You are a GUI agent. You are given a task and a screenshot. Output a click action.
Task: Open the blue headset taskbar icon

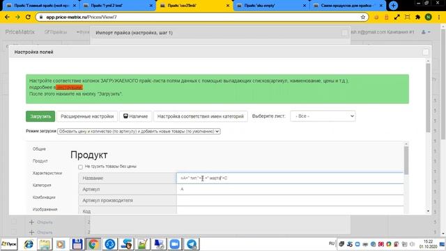110,244
